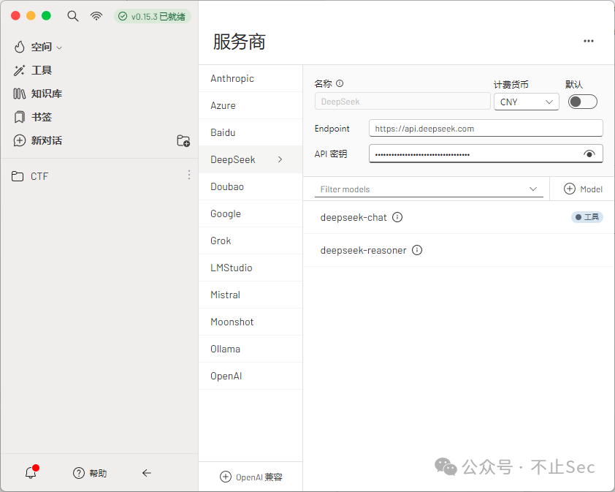
Task: Click the 书签 bookmark icon
Action: [x=20, y=117]
